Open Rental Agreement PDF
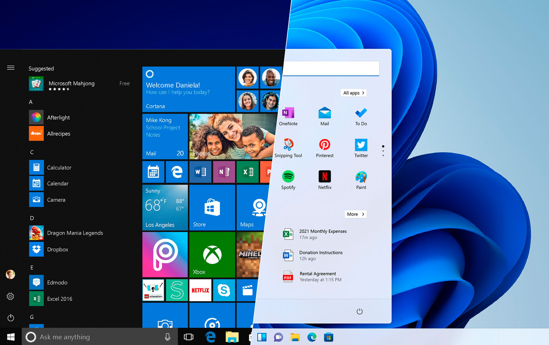Image resolution: width=549 pixels, height=345 pixels. tap(312, 276)
